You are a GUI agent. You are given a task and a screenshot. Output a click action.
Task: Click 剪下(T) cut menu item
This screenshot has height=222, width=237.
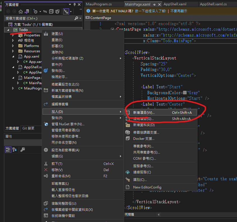[x=83, y=164]
